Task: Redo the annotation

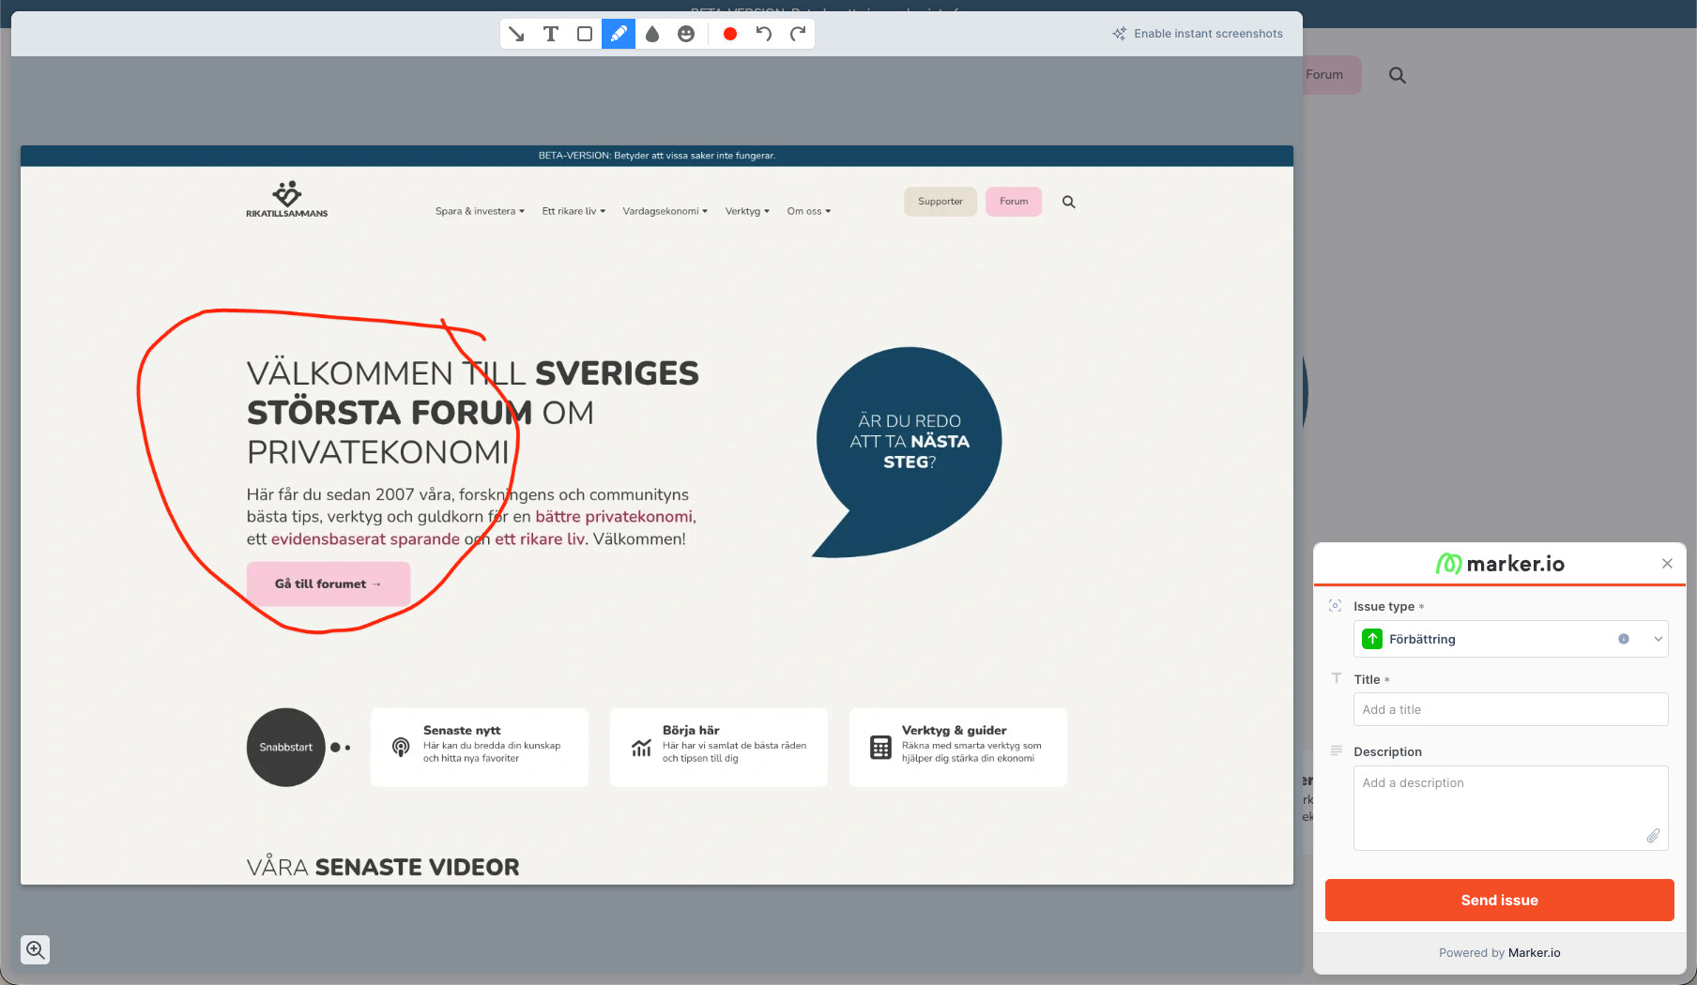Action: tap(798, 34)
